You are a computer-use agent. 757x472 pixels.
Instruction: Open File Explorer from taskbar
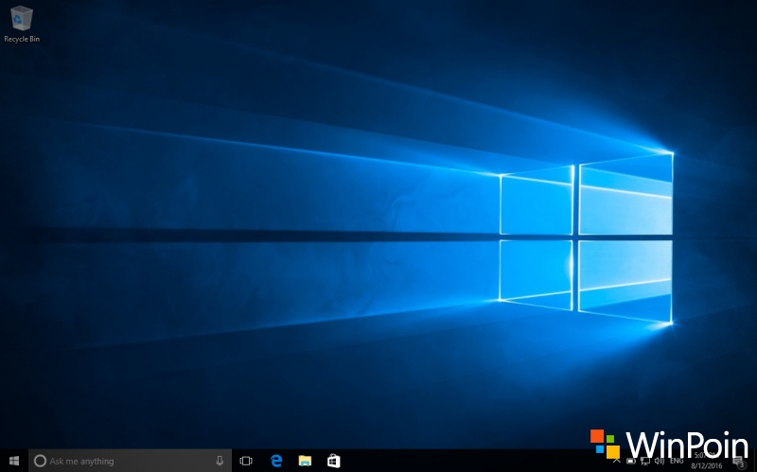(x=305, y=461)
